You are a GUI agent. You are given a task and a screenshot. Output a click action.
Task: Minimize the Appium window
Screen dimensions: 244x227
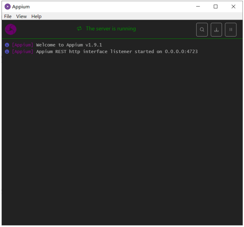[198, 7]
